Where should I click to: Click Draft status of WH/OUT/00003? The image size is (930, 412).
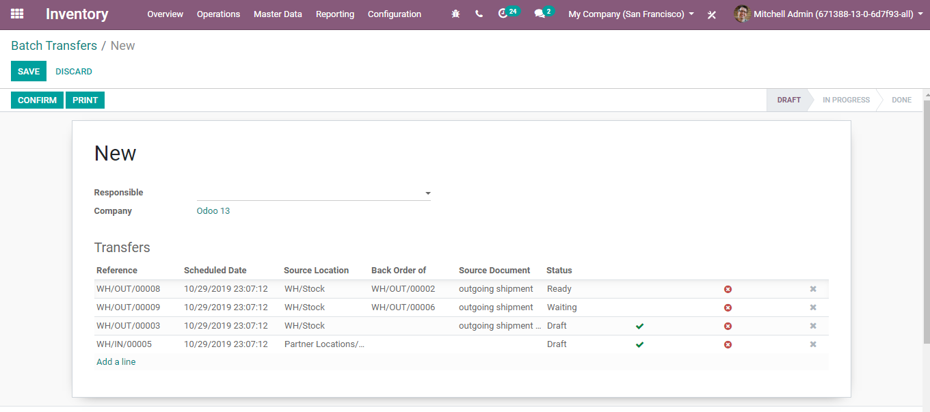point(557,326)
